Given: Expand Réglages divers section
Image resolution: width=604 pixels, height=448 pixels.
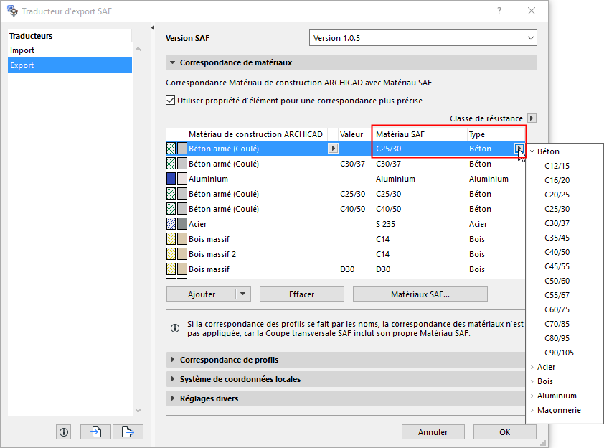Looking at the screenshot, I should [173, 398].
